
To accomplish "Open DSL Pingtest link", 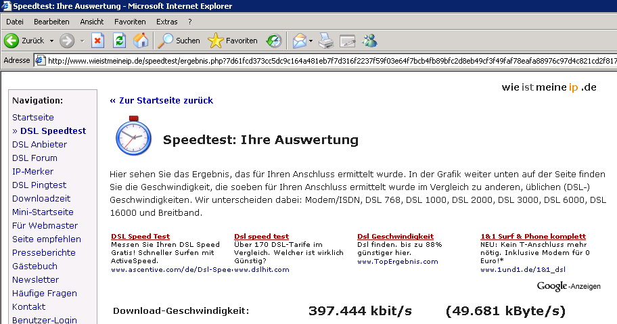I will coord(39,185).
